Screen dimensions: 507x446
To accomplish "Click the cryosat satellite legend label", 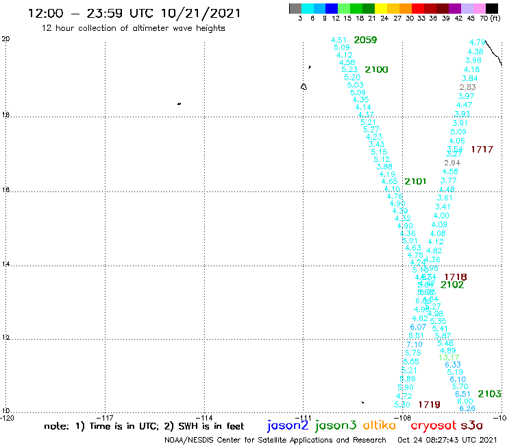I will click(433, 425).
